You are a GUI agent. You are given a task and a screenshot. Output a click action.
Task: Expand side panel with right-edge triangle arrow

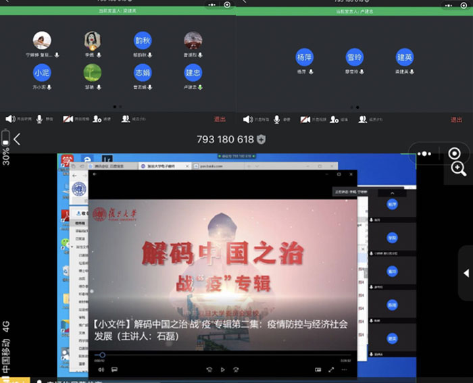tap(466, 273)
